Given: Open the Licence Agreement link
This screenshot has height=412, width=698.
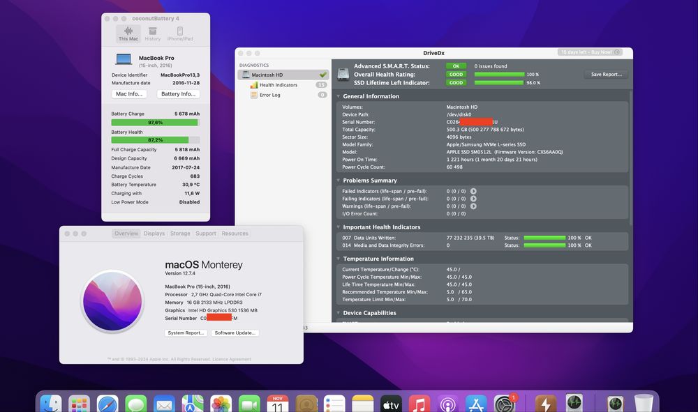Looking at the screenshot, I should pos(232,359).
